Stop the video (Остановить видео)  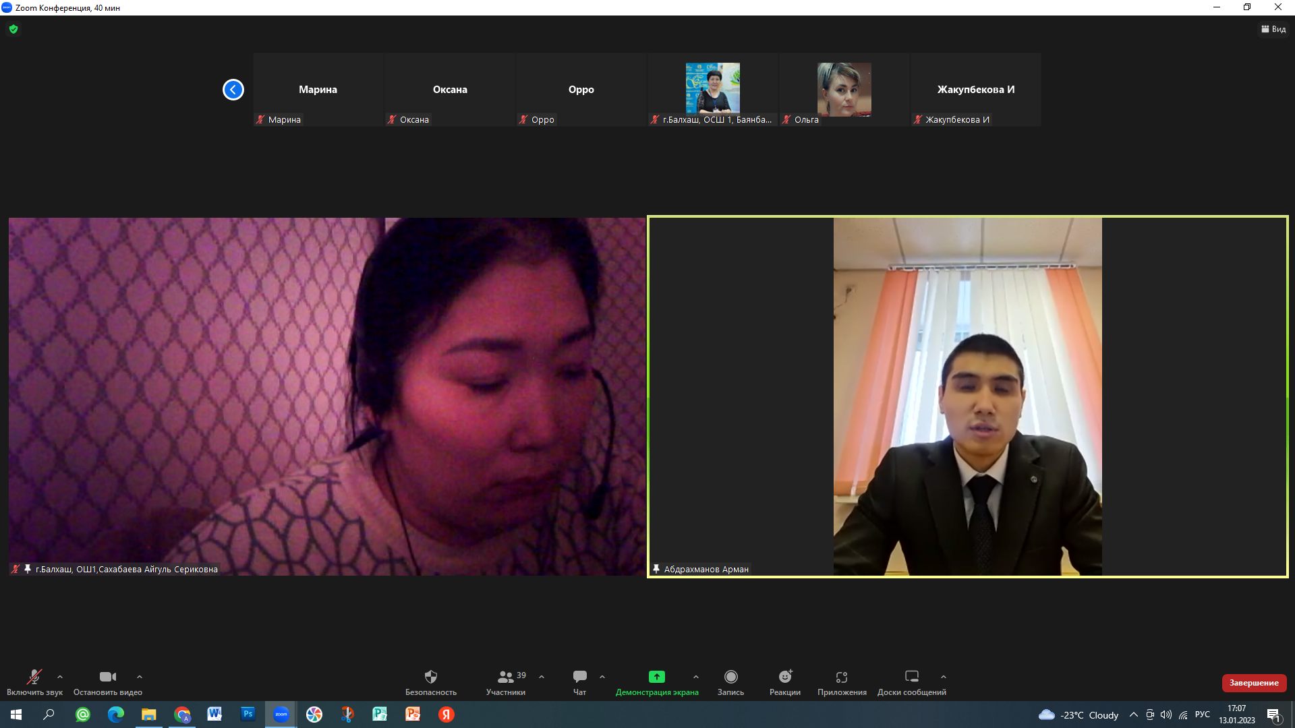107,677
